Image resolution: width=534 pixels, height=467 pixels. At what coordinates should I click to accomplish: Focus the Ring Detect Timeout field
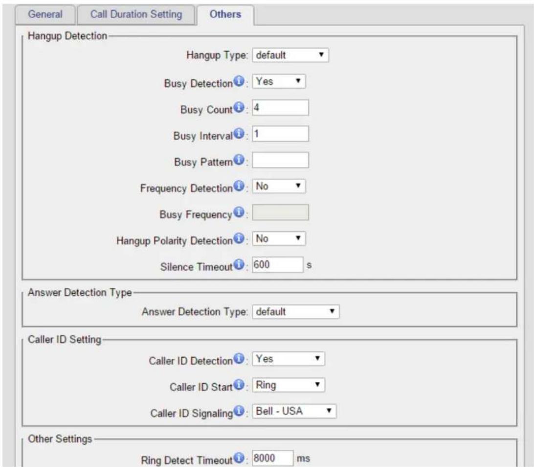[272, 458]
